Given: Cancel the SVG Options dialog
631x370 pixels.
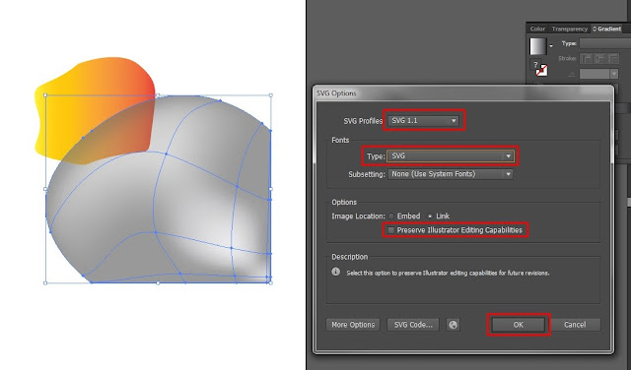Looking at the screenshot, I should click(x=575, y=325).
